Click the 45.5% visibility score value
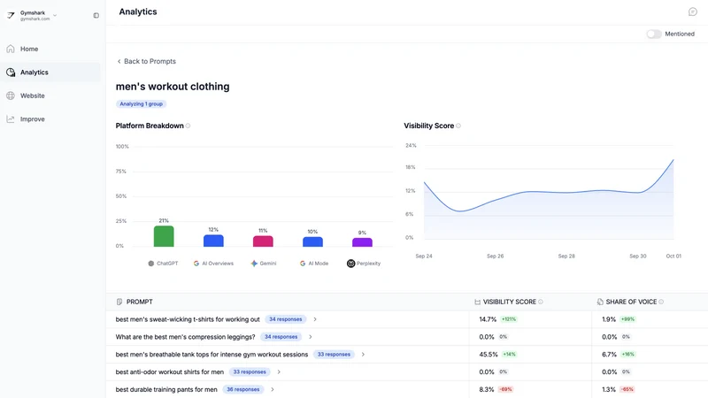 pos(489,355)
